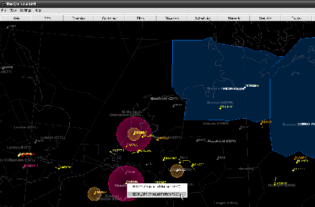Click the white aircraft marker inside the Bremen sector
Viewport: 315px width, 207px height.
(245, 87)
